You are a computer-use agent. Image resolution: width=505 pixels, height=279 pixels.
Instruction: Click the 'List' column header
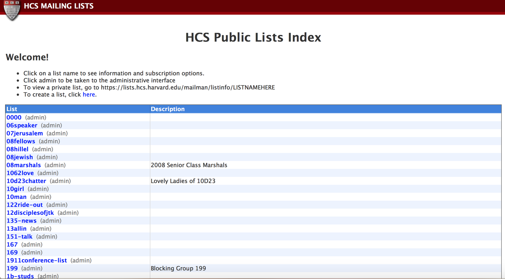tap(12, 109)
